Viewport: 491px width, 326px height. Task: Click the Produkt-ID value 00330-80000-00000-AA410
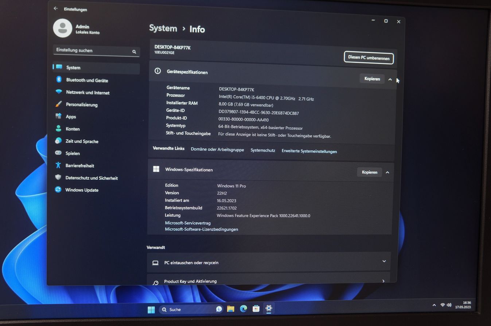pos(243,119)
